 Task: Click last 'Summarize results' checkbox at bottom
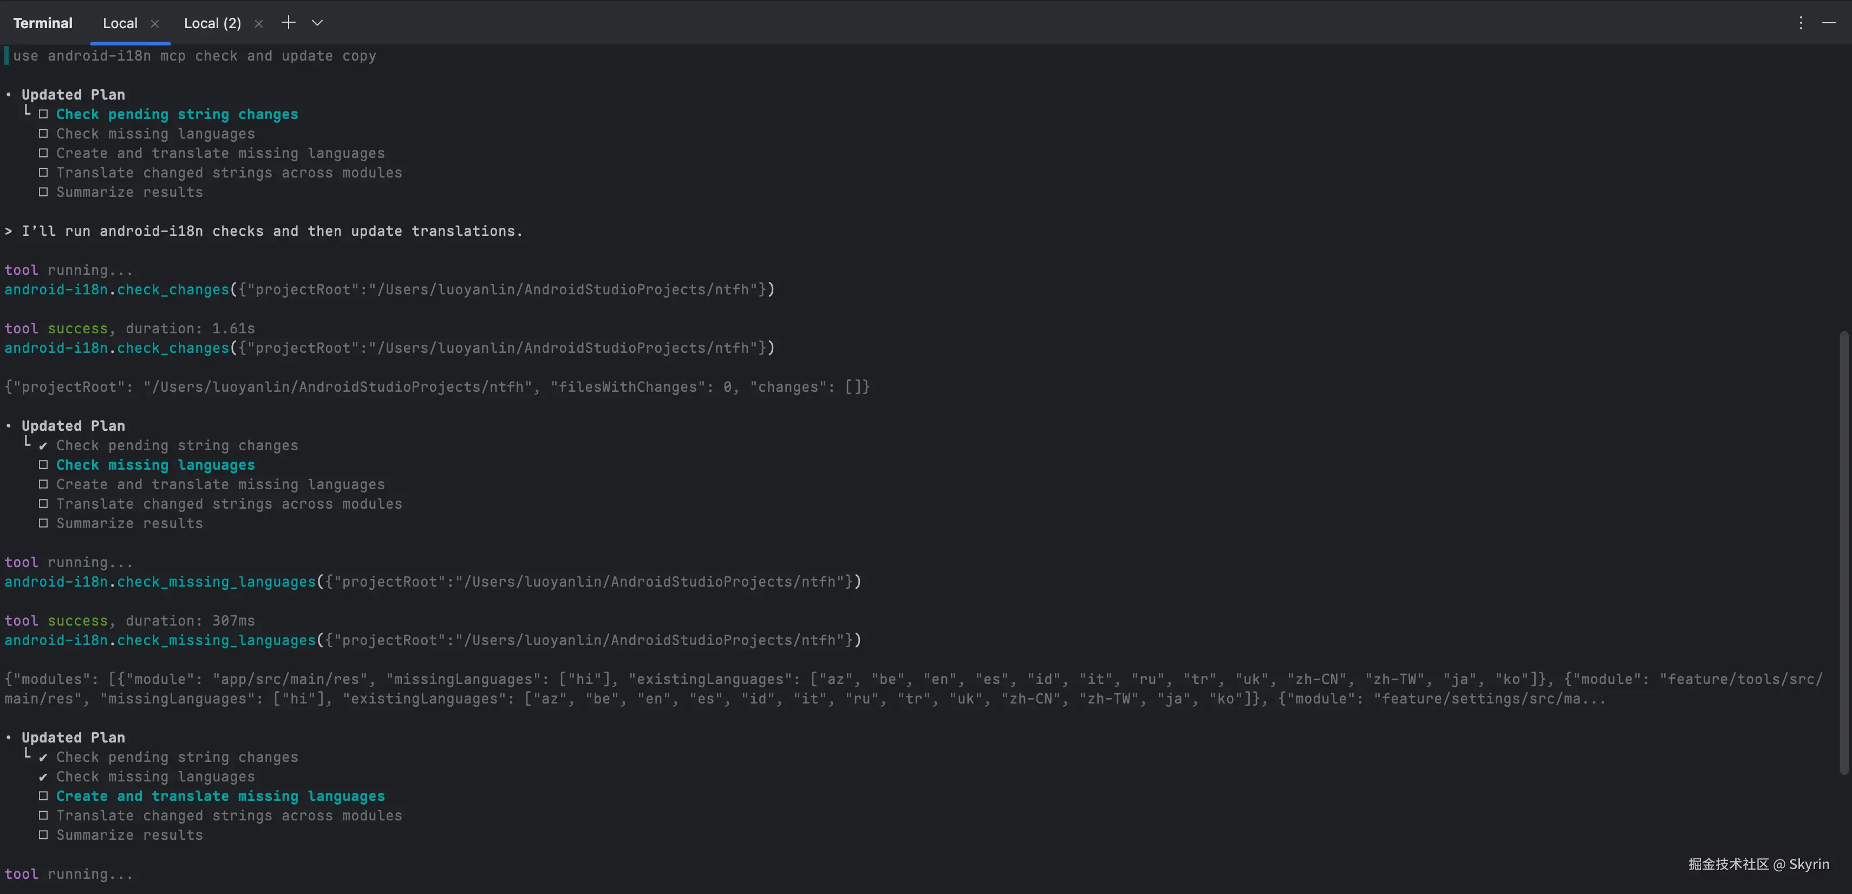(x=43, y=835)
